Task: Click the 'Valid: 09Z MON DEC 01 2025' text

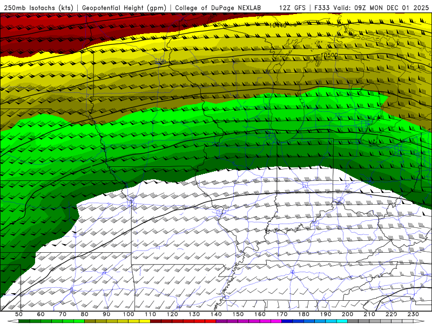Action: point(381,8)
